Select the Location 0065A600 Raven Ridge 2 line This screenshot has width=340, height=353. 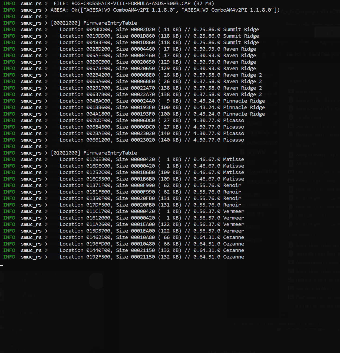click(133, 81)
